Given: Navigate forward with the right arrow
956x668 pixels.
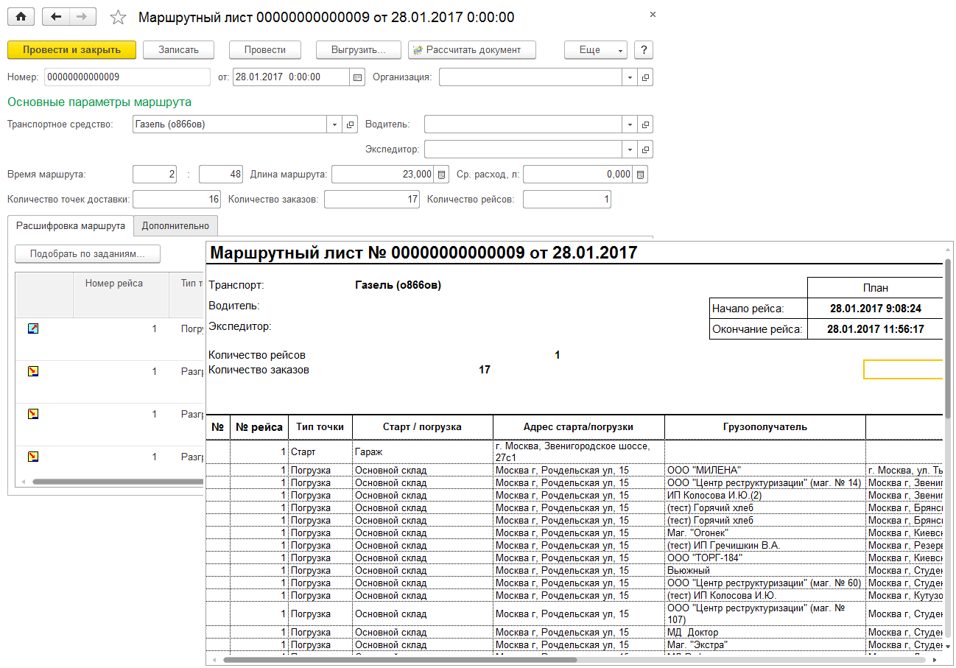Looking at the screenshot, I should click(x=82, y=16).
